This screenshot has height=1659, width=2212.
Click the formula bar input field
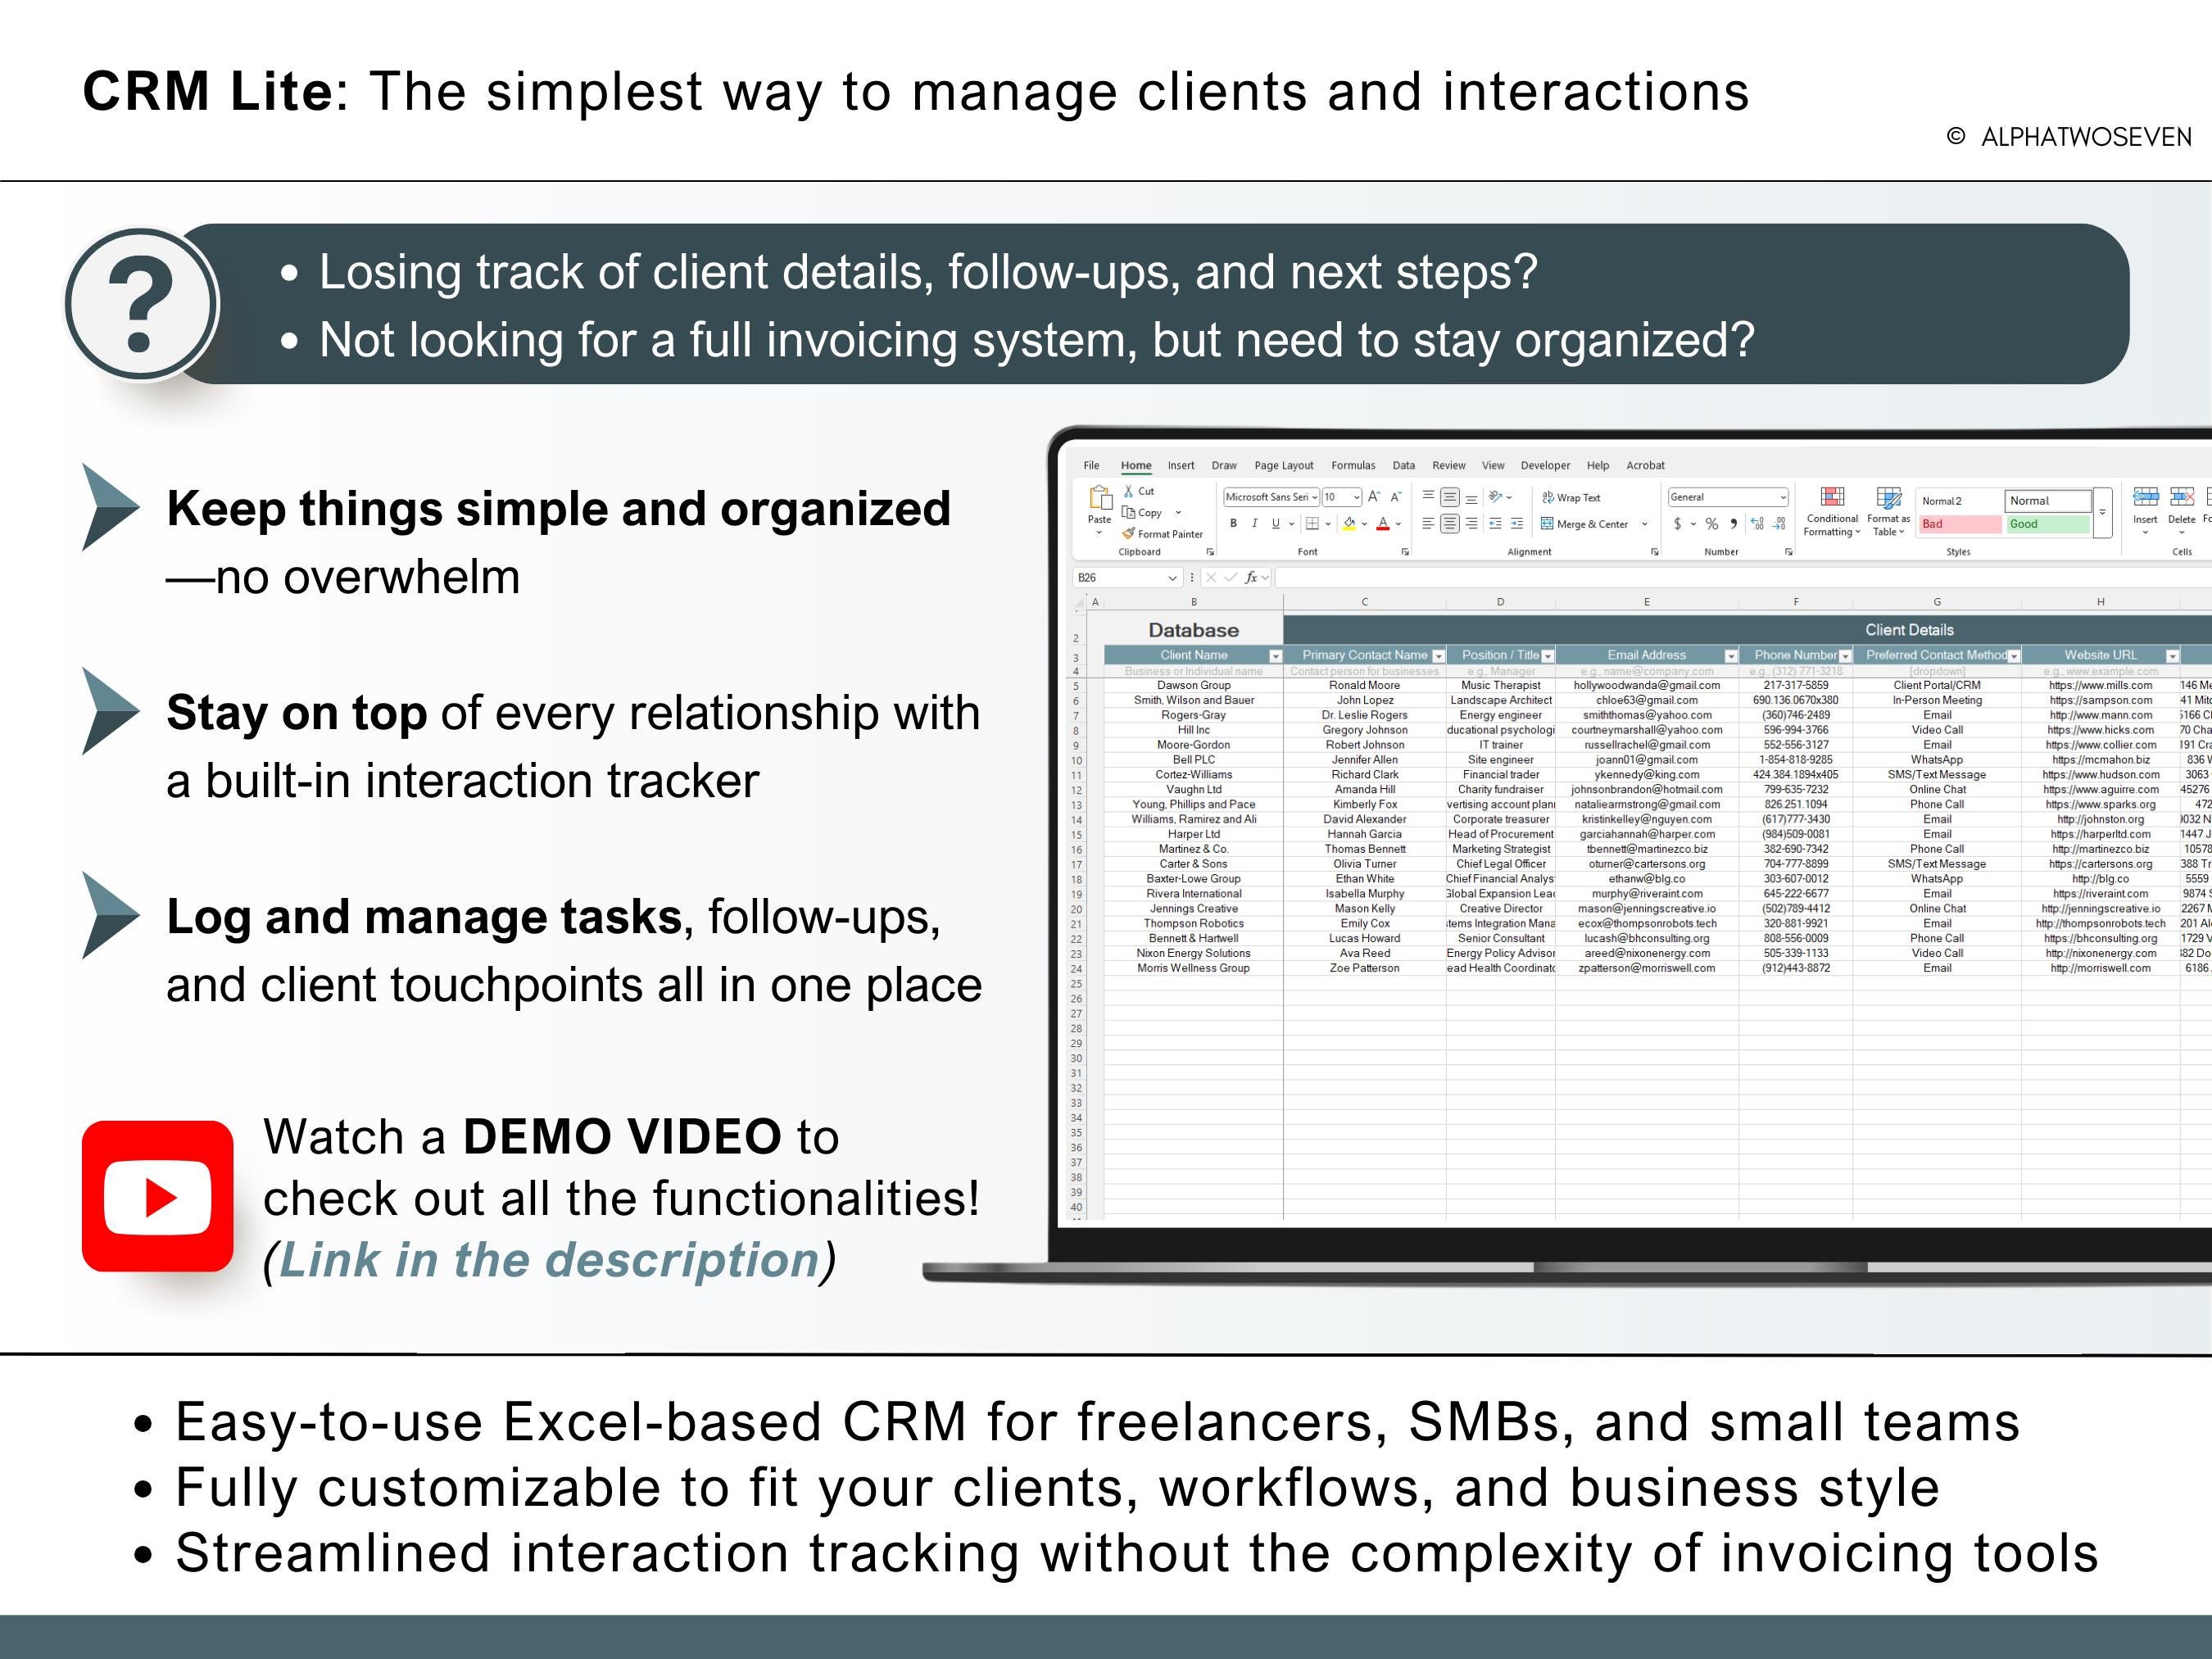[x=1743, y=577]
